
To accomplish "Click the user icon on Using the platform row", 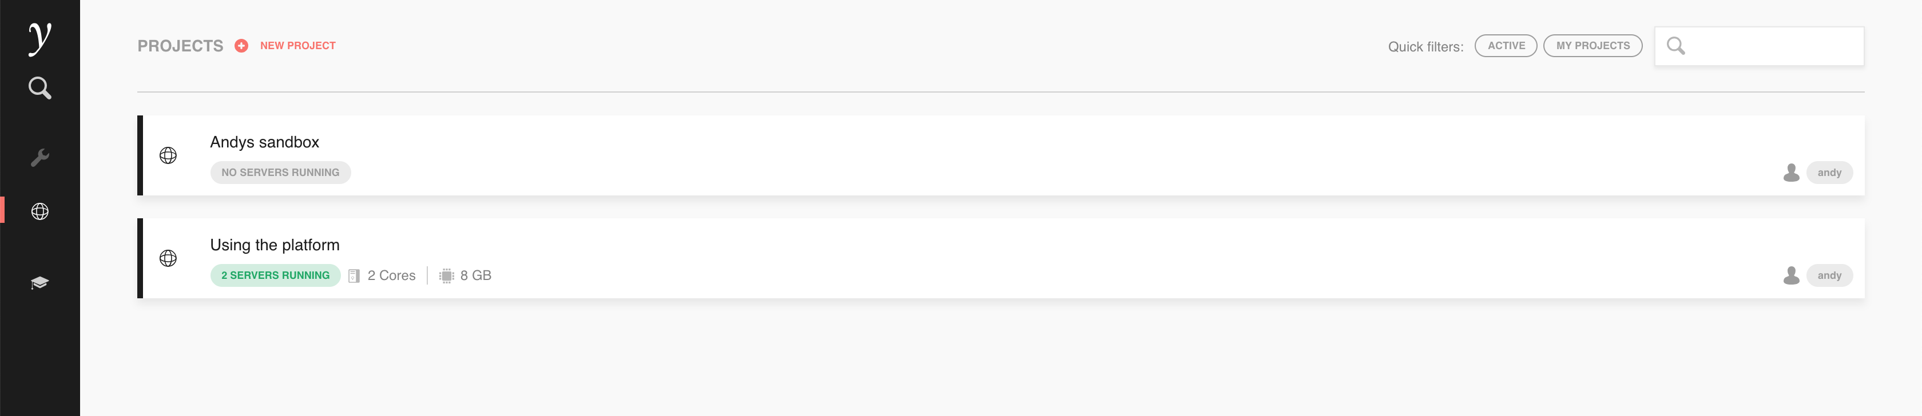I will coord(1790,276).
